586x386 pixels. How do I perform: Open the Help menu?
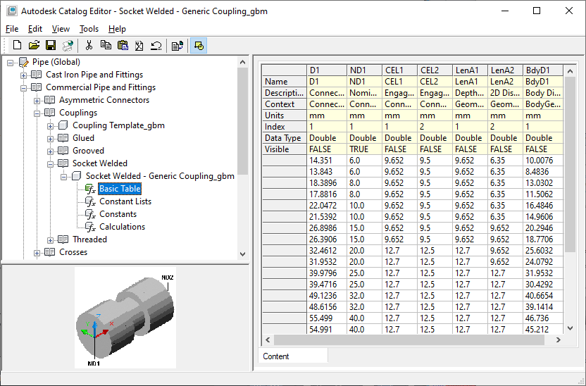pos(117,29)
